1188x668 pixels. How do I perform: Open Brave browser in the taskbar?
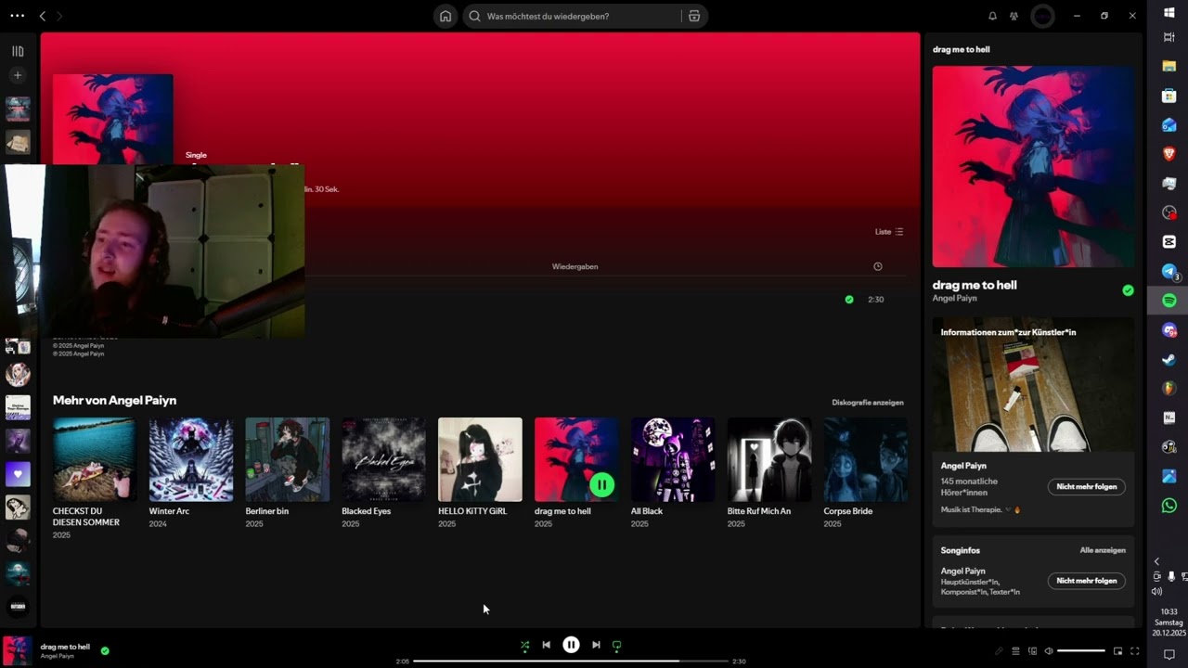pos(1169,154)
